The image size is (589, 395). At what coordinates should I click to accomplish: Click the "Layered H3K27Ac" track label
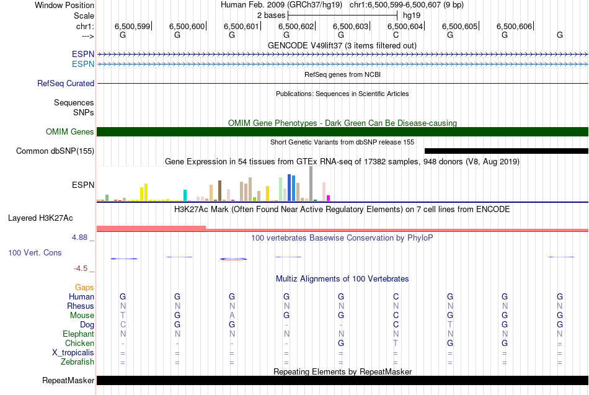pyautogui.click(x=40, y=218)
